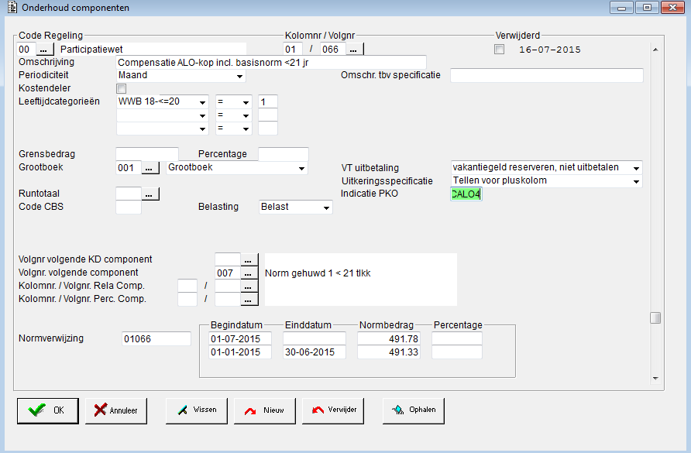Open the Leeftijdcategorieën dropdown showing WWB 18-<=20

[x=162, y=101]
